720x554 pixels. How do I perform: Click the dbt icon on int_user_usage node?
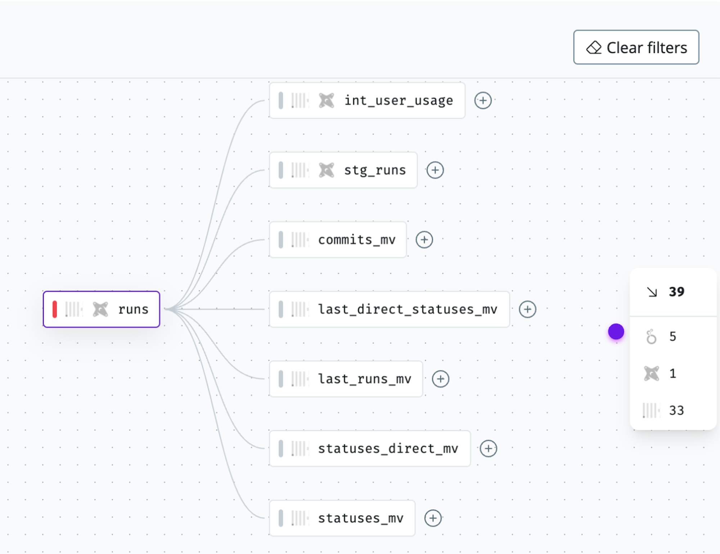point(326,100)
